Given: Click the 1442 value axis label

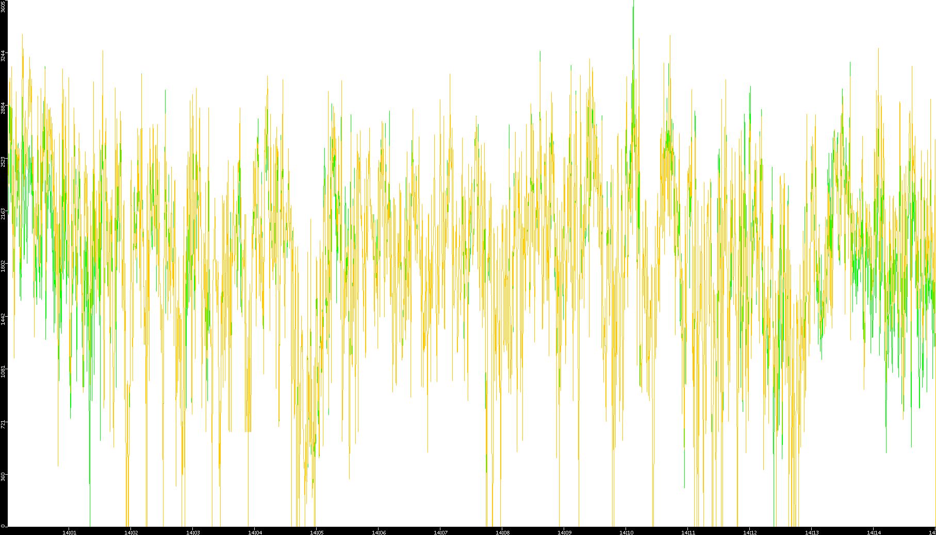Looking at the screenshot, I should 3,319.
